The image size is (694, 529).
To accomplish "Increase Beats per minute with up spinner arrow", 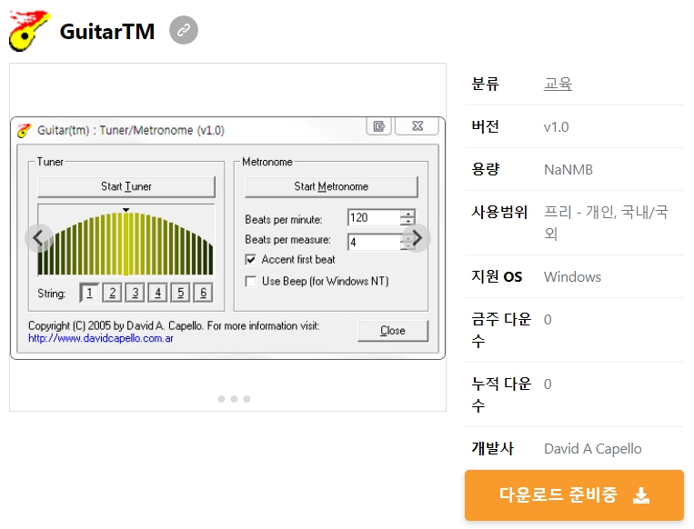I will (407, 214).
